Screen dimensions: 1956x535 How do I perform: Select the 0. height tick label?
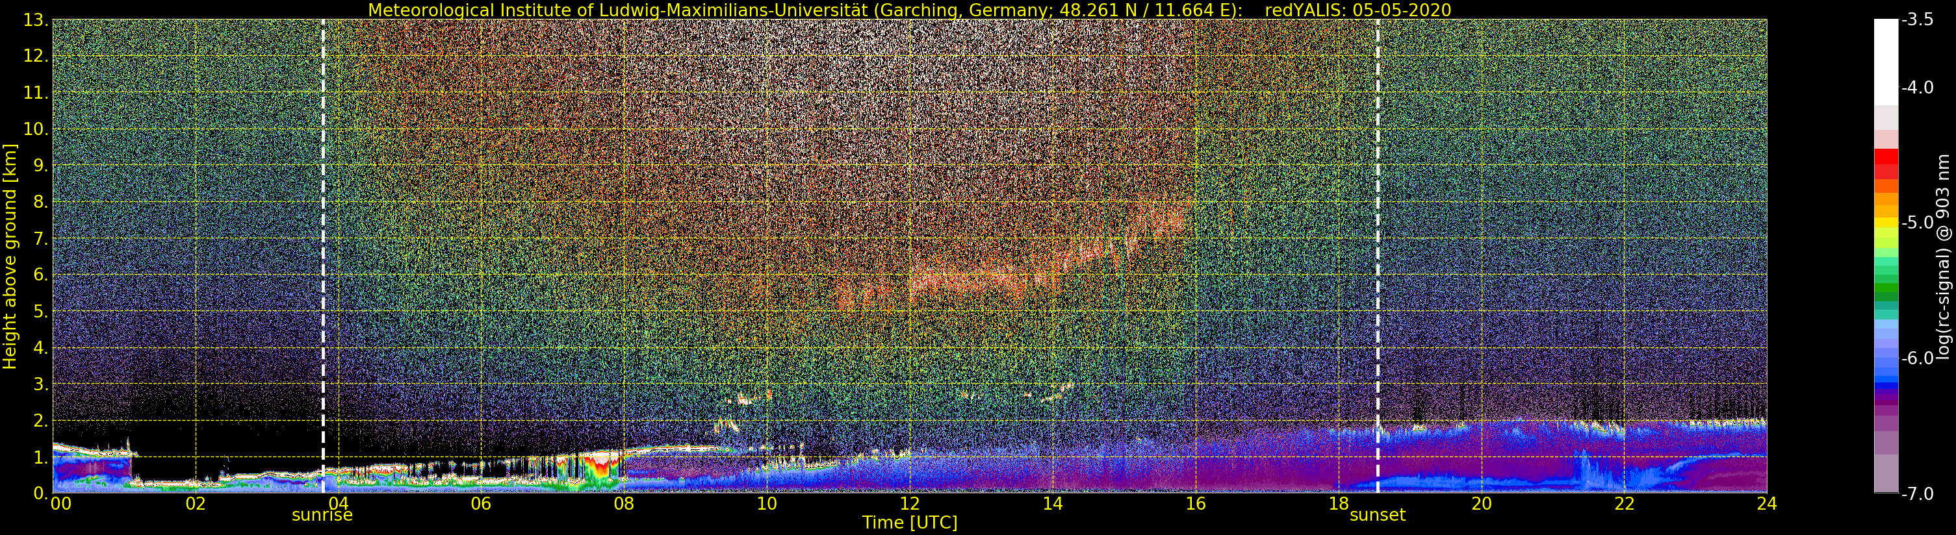click(x=41, y=493)
